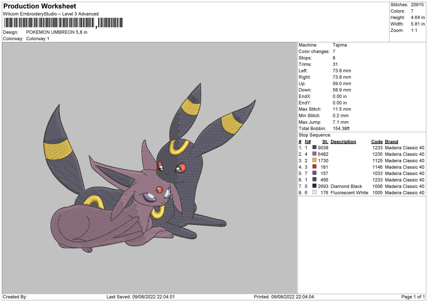Image resolution: width=428 pixels, height=302 pixels.
Task: Click the 'St.' column header
Action: [x=325, y=142]
